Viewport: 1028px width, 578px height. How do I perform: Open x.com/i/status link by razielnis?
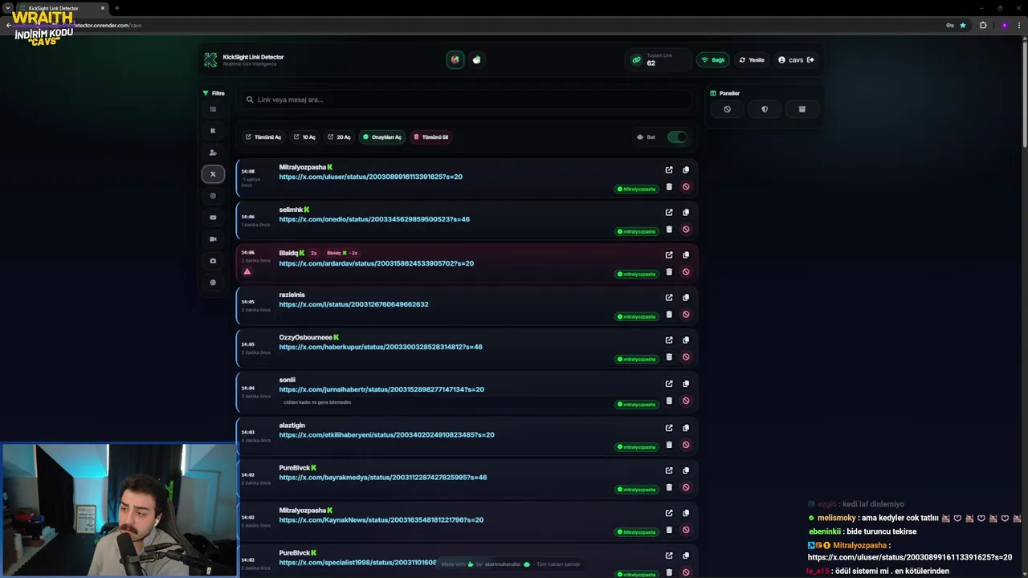click(x=353, y=304)
